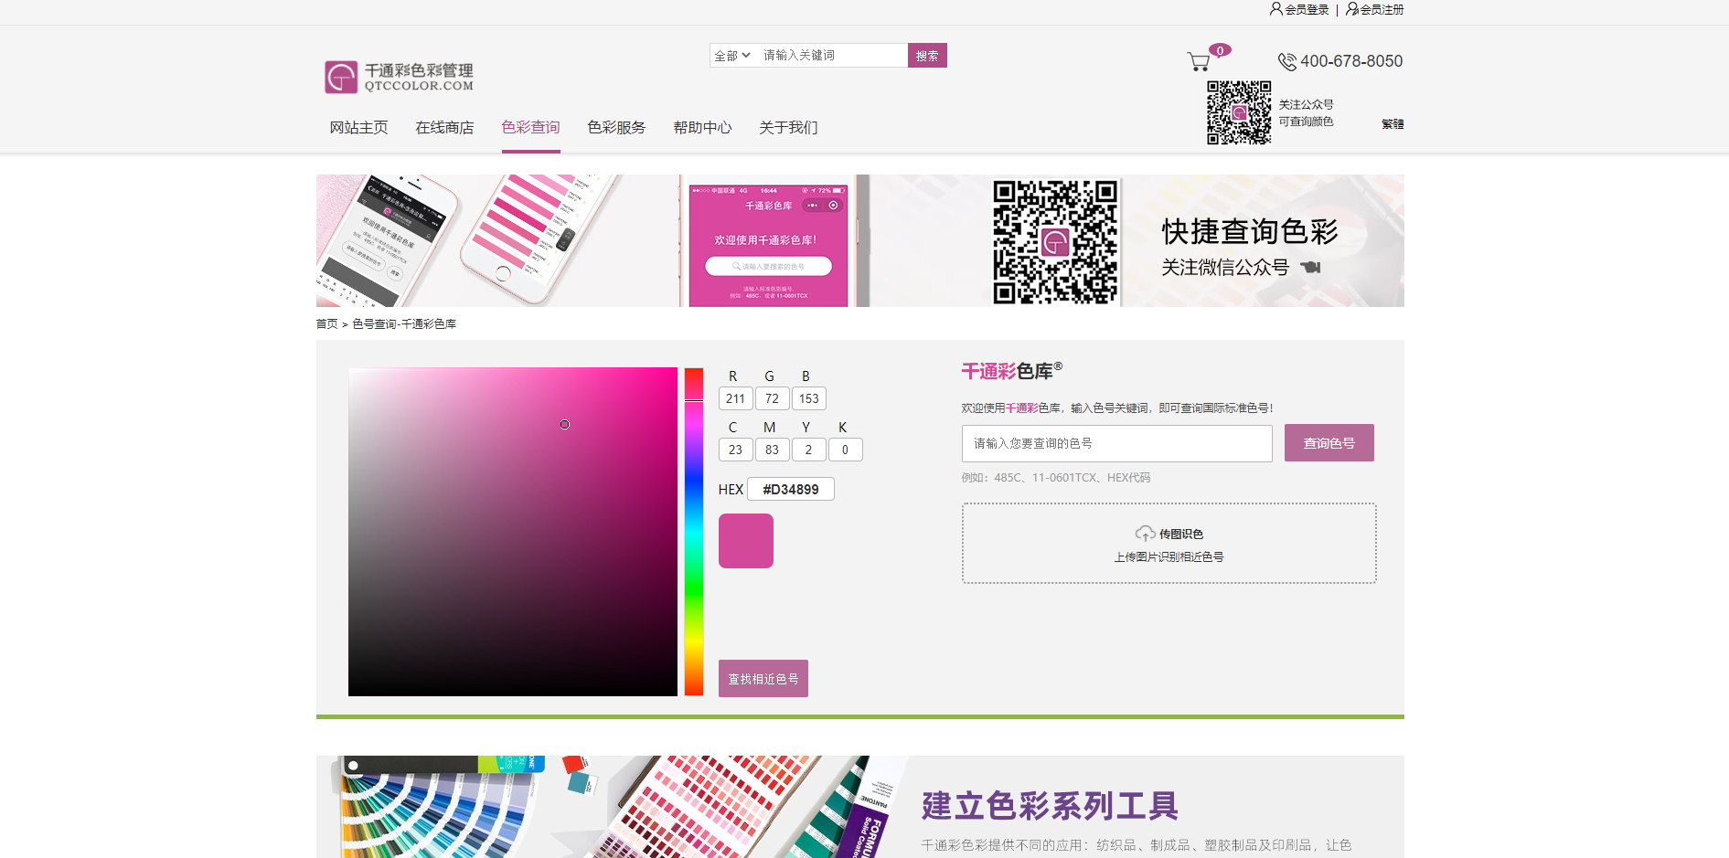Open the 会员注册 link
Image resolution: width=1729 pixels, height=858 pixels.
tap(1382, 10)
